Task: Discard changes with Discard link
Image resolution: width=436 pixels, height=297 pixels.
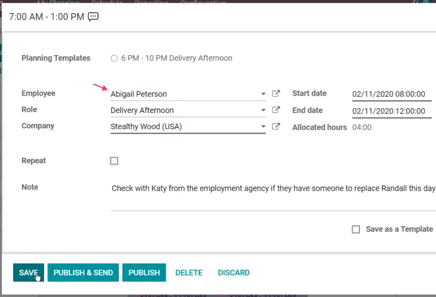Action: pos(234,273)
